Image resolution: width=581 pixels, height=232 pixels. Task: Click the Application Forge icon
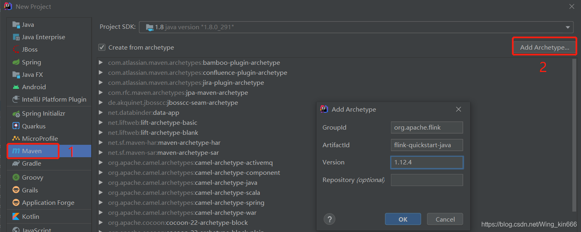click(x=16, y=202)
